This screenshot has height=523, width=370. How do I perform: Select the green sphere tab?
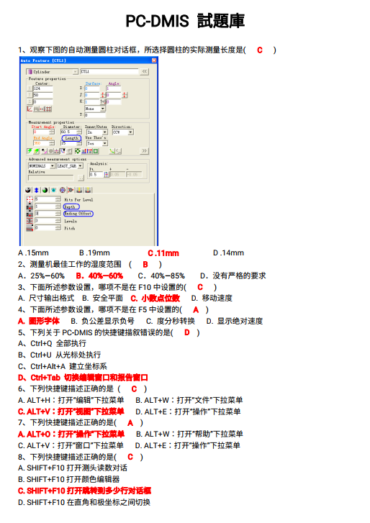(x=45, y=190)
